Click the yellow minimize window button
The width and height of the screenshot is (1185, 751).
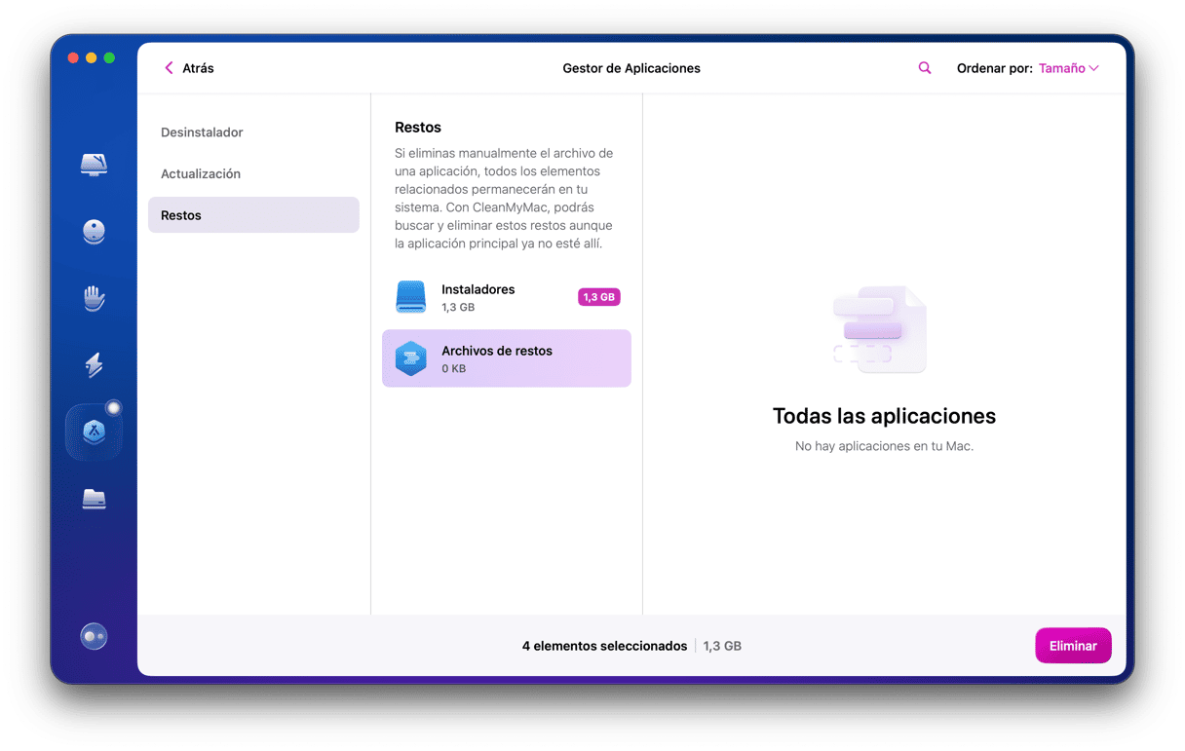[x=92, y=58]
